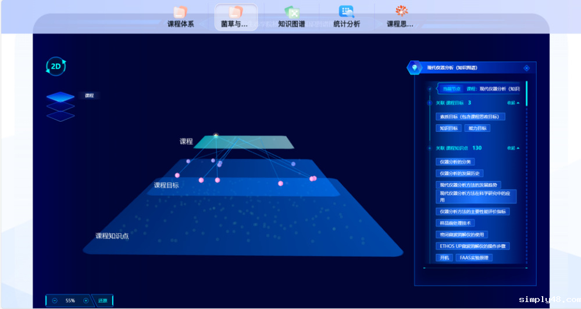Click the 还原 reset button
Screen dimensions: 581x309
point(102,300)
